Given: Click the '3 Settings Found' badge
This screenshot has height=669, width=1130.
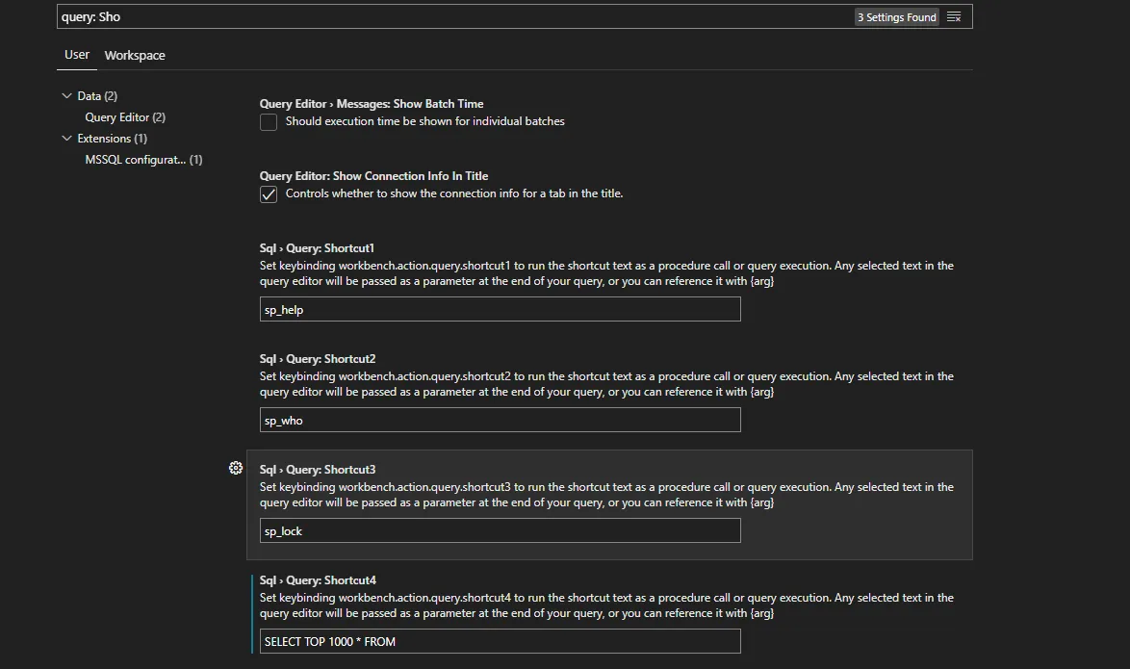Looking at the screenshot, I should click(x=896, y=17).
